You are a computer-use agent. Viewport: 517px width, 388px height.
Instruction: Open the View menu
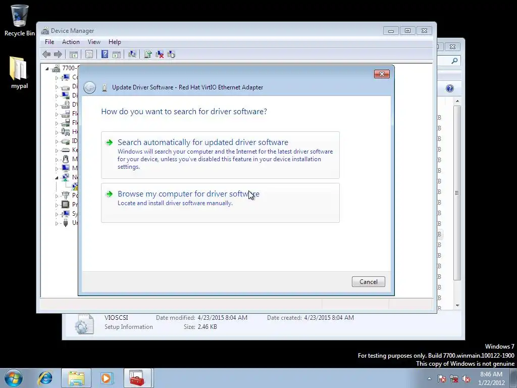(94, 42)
